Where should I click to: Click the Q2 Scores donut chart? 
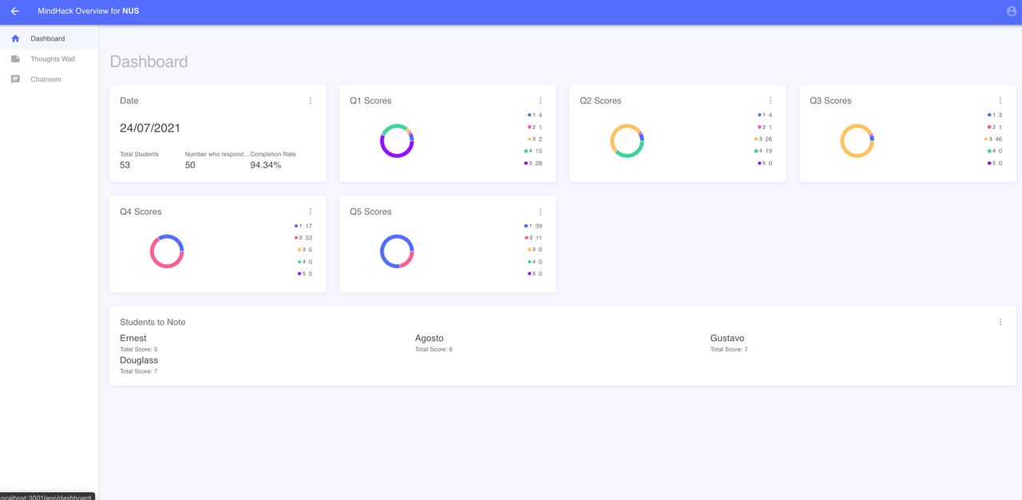pos(627,141)
